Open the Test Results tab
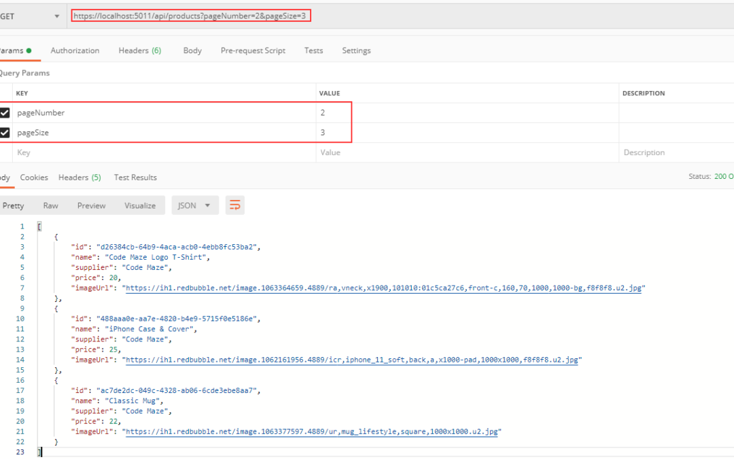 [x=135, y=177]
